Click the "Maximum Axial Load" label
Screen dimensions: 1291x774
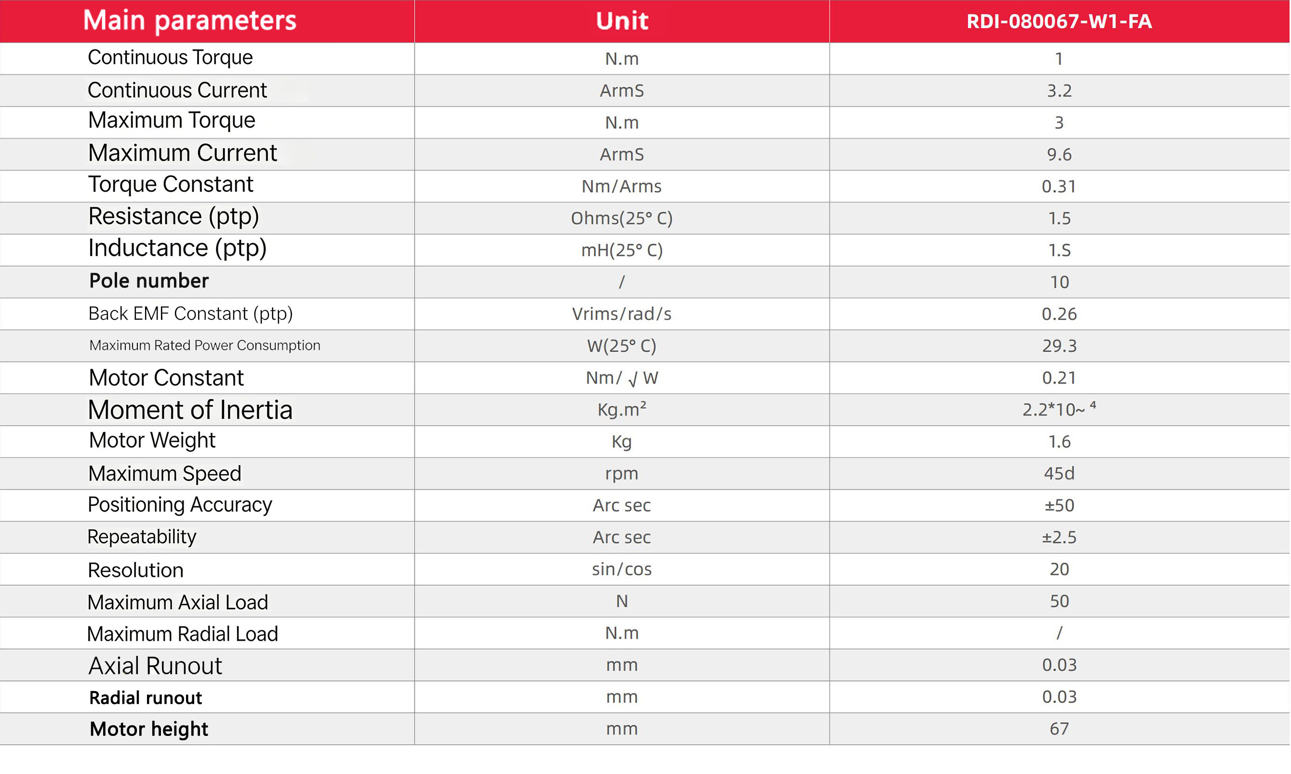[177, 602]
